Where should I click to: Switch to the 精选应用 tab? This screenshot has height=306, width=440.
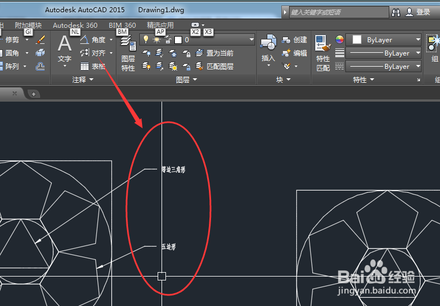pos(160,26)
